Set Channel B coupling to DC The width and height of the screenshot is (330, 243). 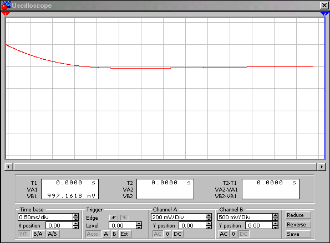point(244,234)
